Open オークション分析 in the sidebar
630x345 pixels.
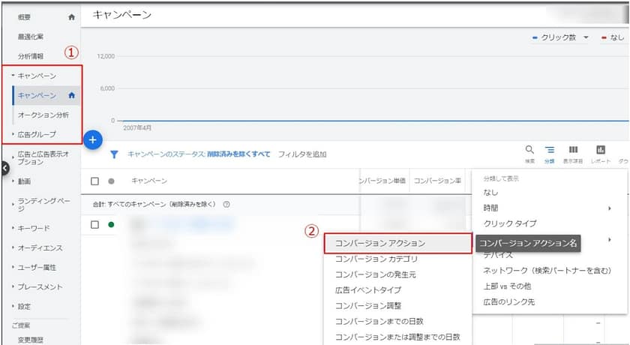43,115
